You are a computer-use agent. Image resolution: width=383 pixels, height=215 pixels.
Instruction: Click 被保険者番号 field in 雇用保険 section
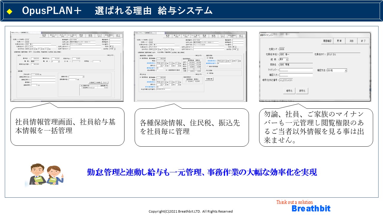(224, 63)
